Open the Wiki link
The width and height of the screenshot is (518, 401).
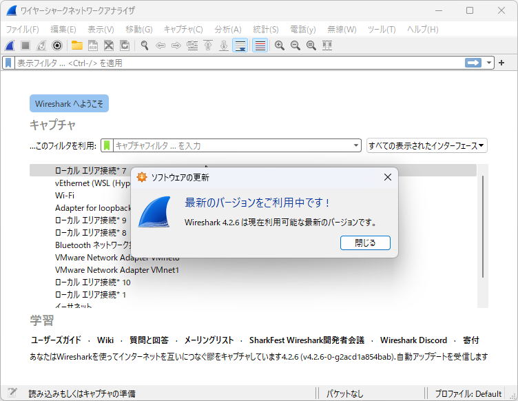[x=105, y=340]
